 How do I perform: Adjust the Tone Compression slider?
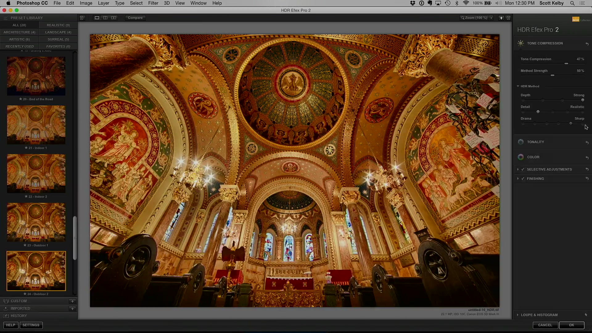tap(566, 64)
